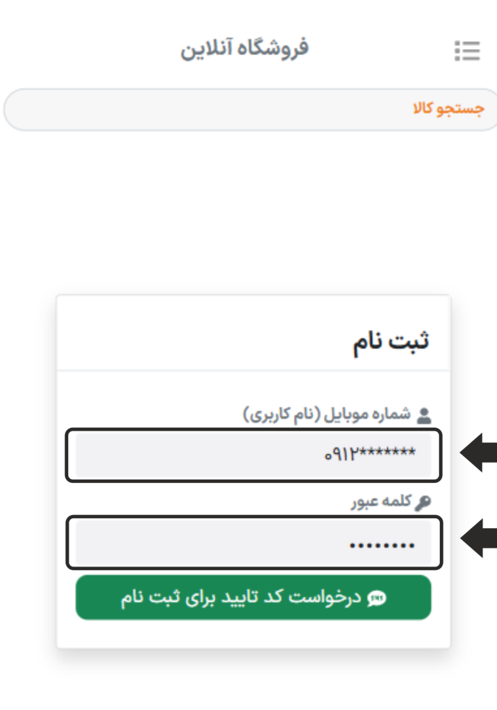Focus the جستجو کالا search bar
Viewport: 497px width, 710px height.
click(248, 110)
